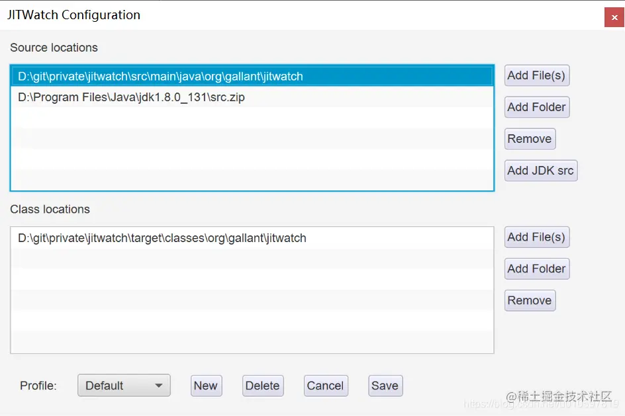Add Folder to Source locations
Screen dimensions: 625x416
tap(536, 107)
